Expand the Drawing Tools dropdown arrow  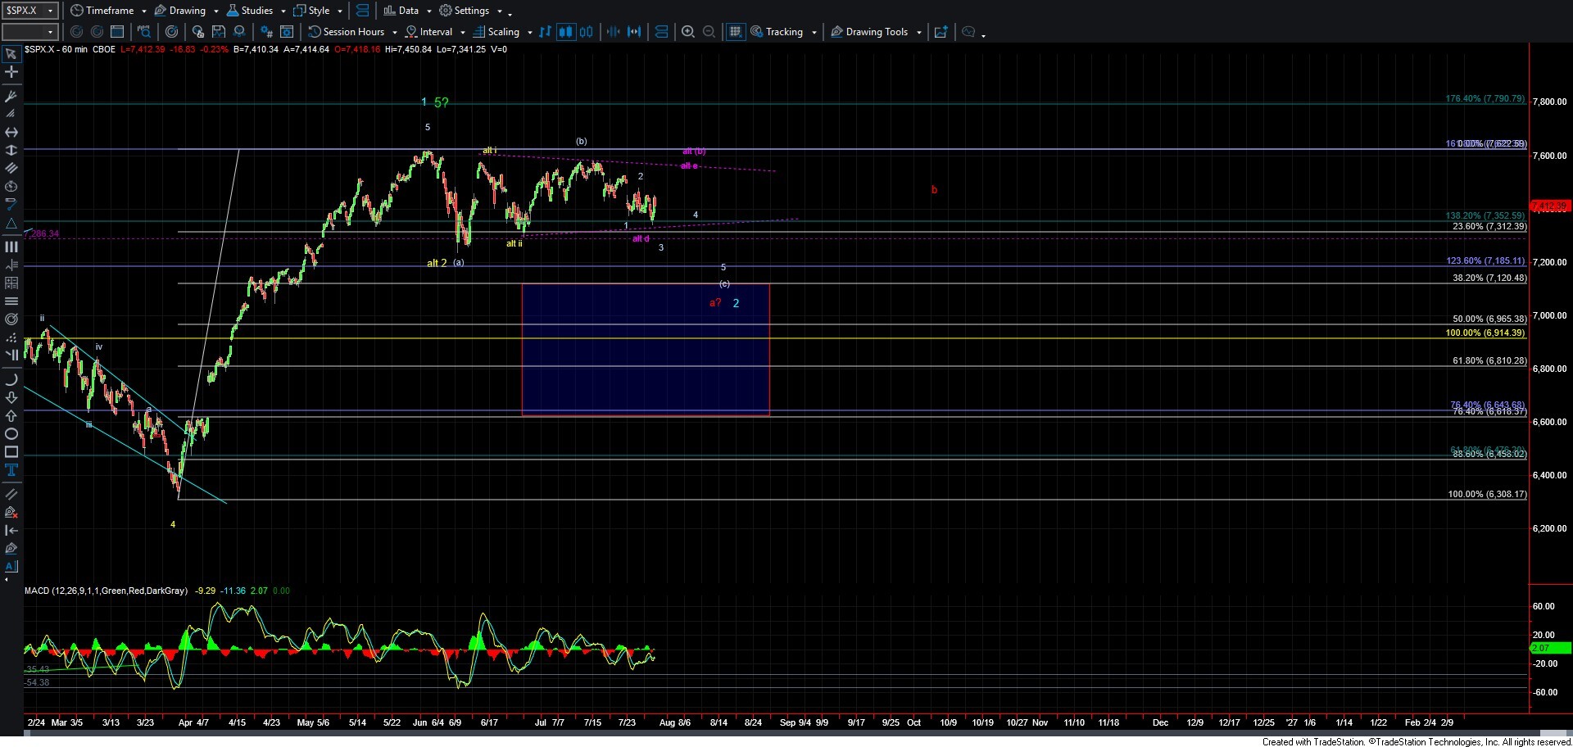point(919,33)
